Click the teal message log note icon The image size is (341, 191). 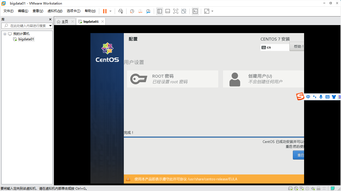(332, 188)
